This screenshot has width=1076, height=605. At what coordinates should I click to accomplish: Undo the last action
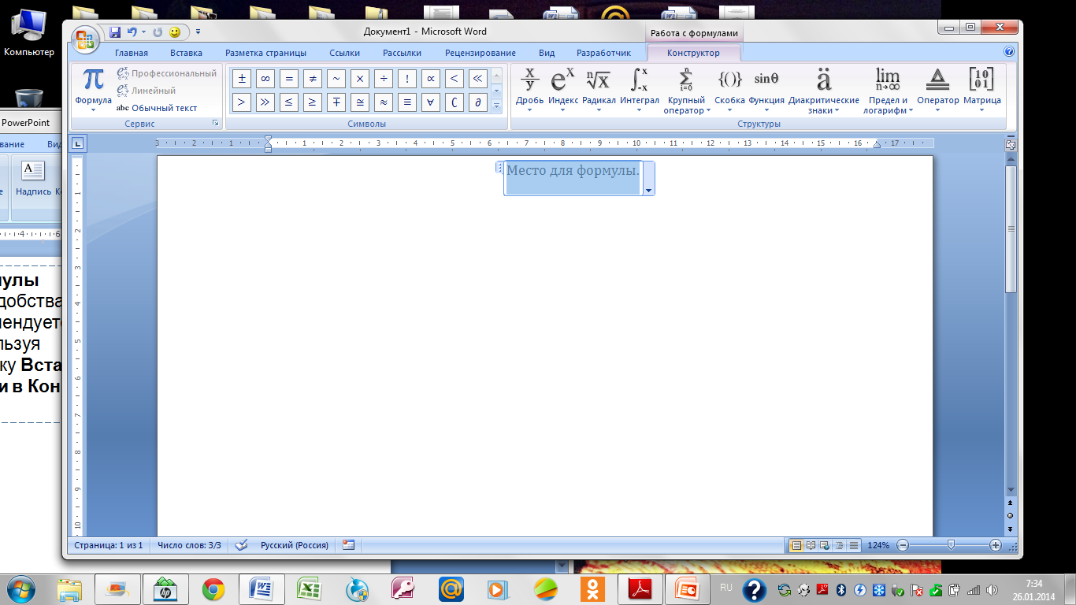click(132, 32)
